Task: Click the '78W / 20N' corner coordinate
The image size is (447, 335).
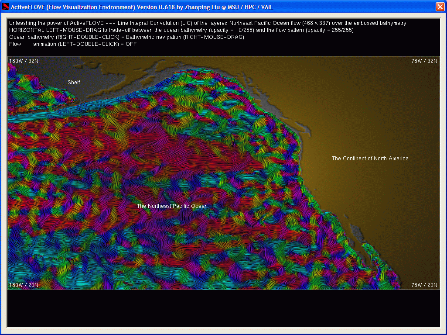Action: pyautogui.click(x=424, y=285)
